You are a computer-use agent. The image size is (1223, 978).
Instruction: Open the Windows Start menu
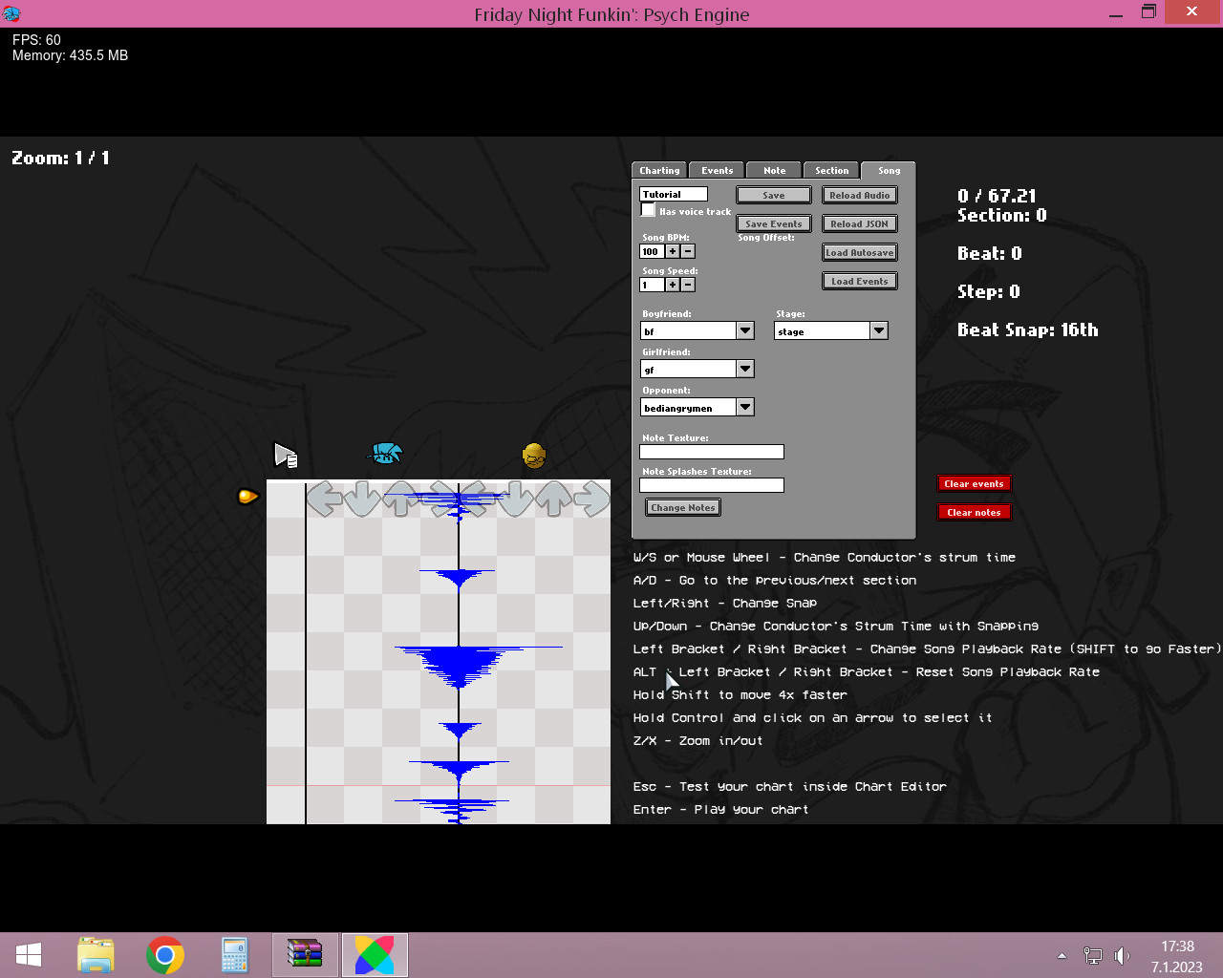[29, 955]
